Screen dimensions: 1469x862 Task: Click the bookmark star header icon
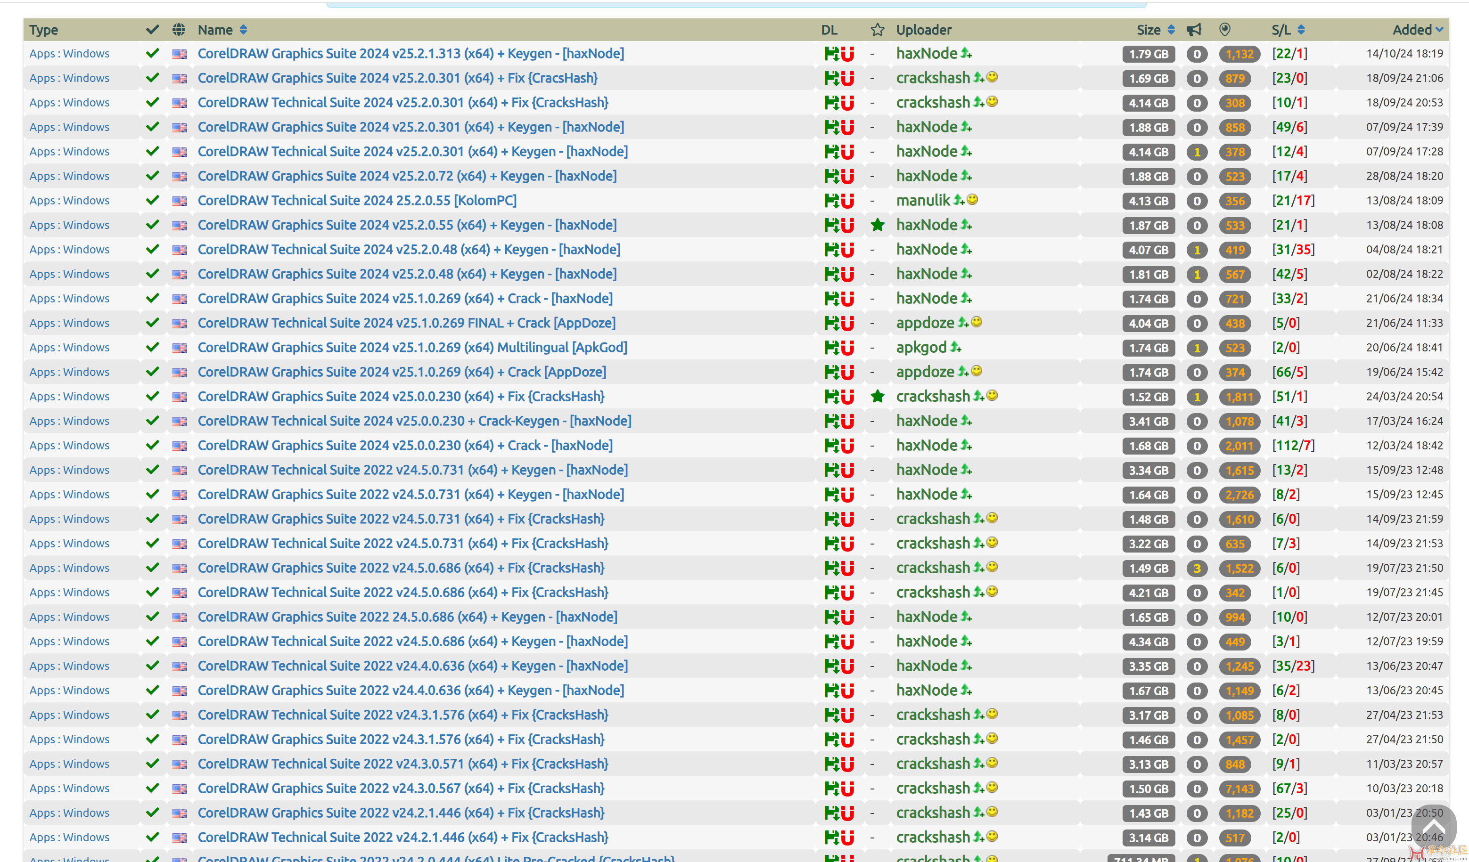878,30
